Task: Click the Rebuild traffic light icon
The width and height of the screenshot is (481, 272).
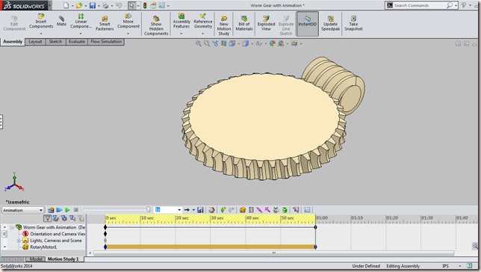Action: [145, 5]
